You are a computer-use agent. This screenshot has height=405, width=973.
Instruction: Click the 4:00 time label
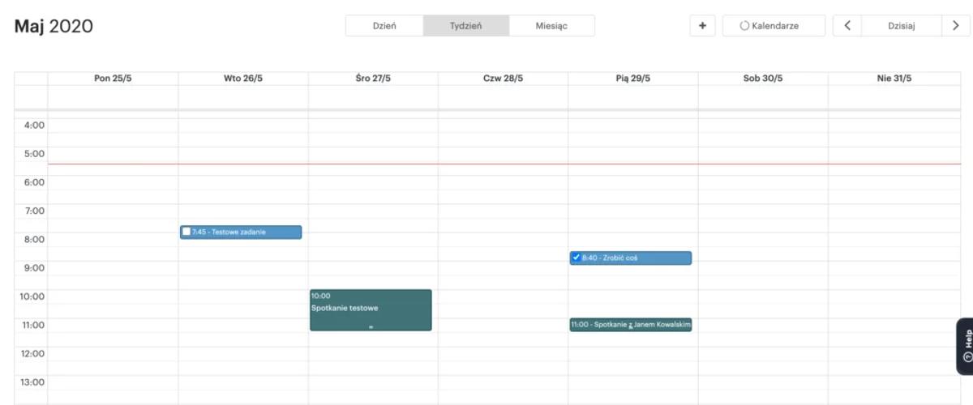(34, 126)
